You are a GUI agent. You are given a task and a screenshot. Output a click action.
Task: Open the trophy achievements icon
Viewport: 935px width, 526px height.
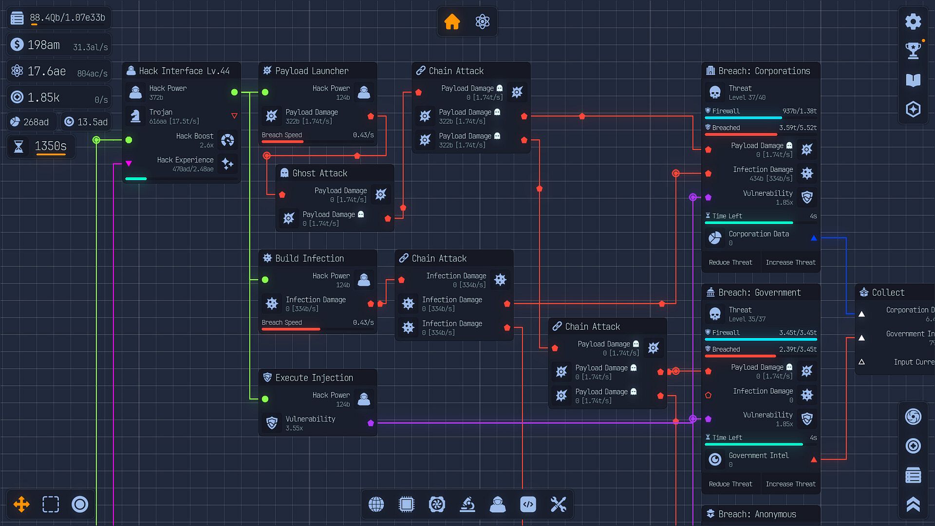coord(913,50)
